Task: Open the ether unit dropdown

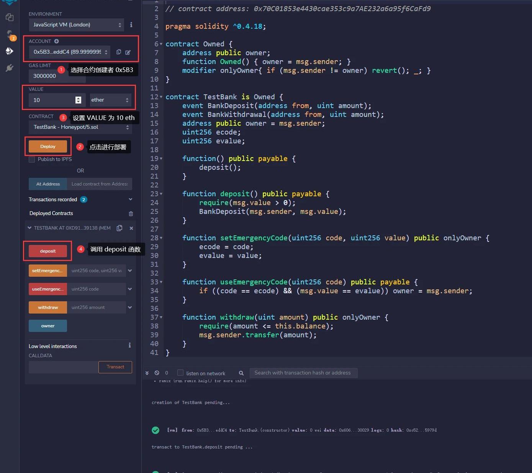Action: [x=111, y=100]
